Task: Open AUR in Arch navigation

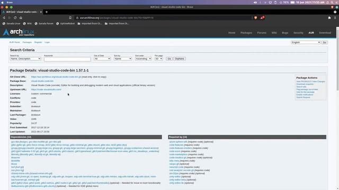Action: pyautogui.click(x=311, y=33)
